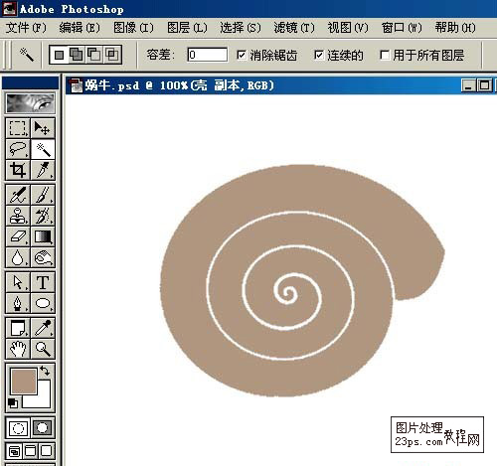Select the Path Component Selection tool

tap(18, 282)
